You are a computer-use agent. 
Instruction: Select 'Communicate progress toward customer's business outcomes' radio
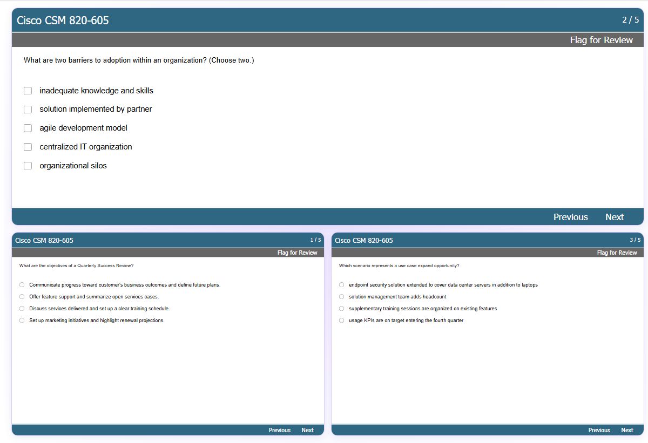(22, 285)
